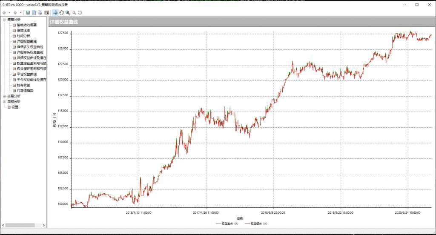Screen dimensions: 436x235
Task: Click the tree panel scroll right arrow
Action: [x=44, y=225]
